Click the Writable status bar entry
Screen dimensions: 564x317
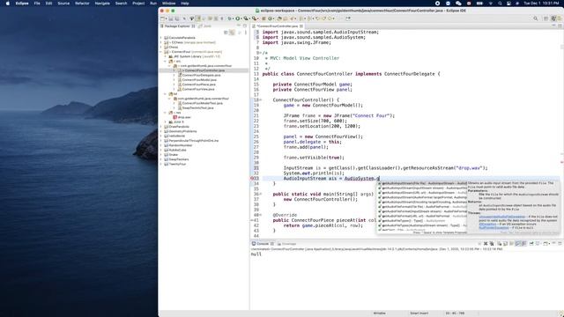pyautogui.click(x=379, y=313)
